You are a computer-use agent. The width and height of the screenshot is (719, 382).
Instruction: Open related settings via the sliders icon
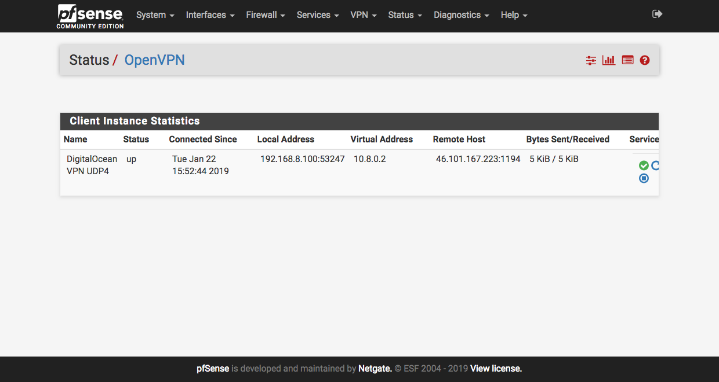click(x=591, y=60)
